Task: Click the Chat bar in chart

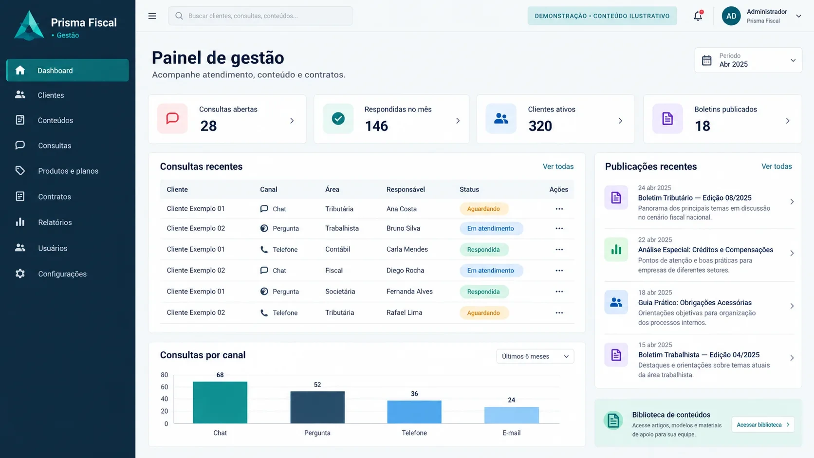Action: (220, 403)
